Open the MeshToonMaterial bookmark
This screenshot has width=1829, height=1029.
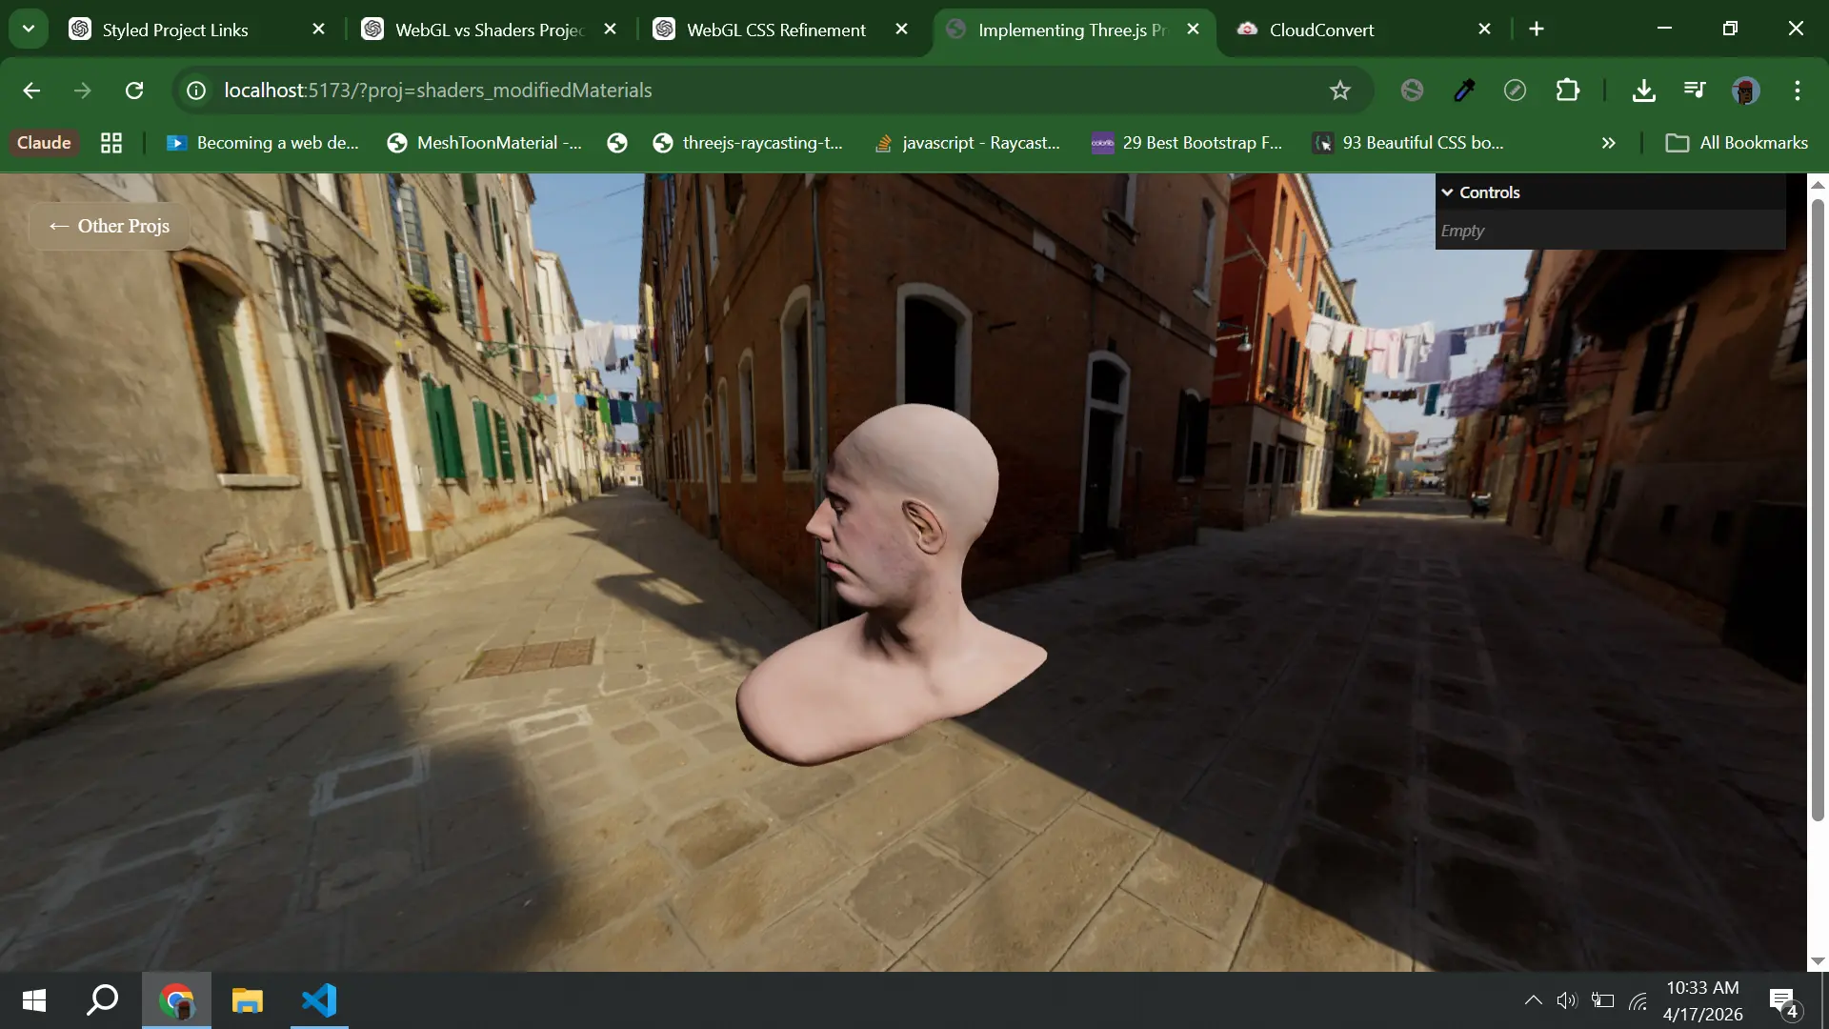[x=485, y=143]
